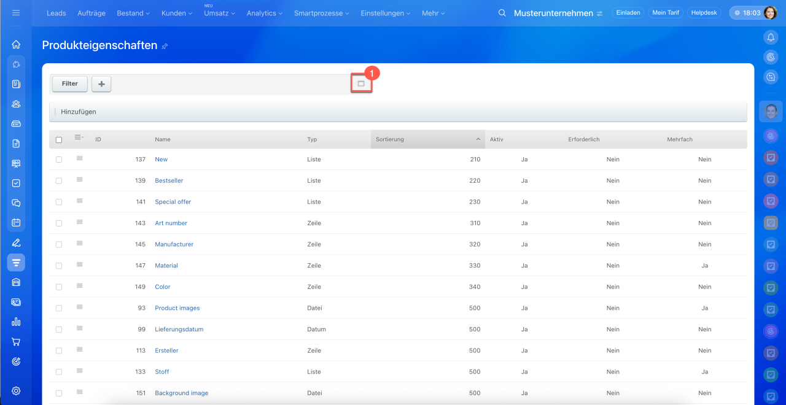Open the Aufträge menu item
786x405 pixels.
click(x=92, y=13)
